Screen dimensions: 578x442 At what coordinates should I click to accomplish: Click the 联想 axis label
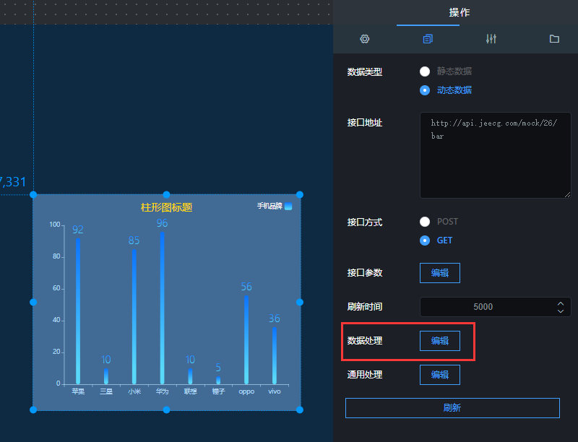(x=190, y=391)
